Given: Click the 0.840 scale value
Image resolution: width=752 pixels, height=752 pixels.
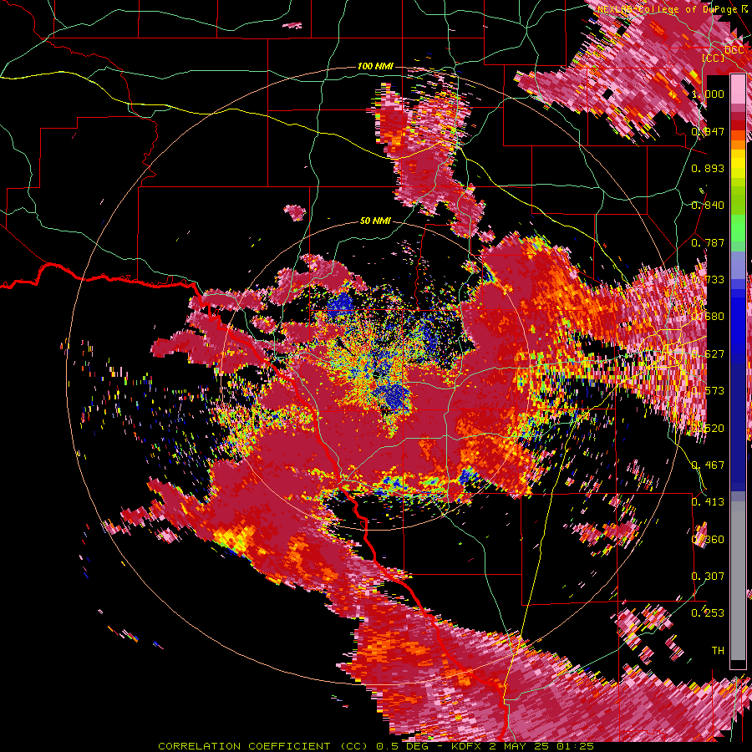Looking at the screenshot, I should click(x=708, y=205).
